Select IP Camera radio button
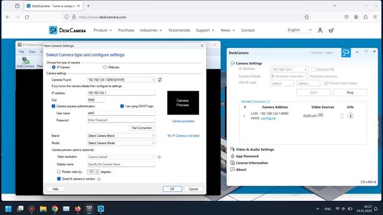383x215 pixels. tap(53, 67)
